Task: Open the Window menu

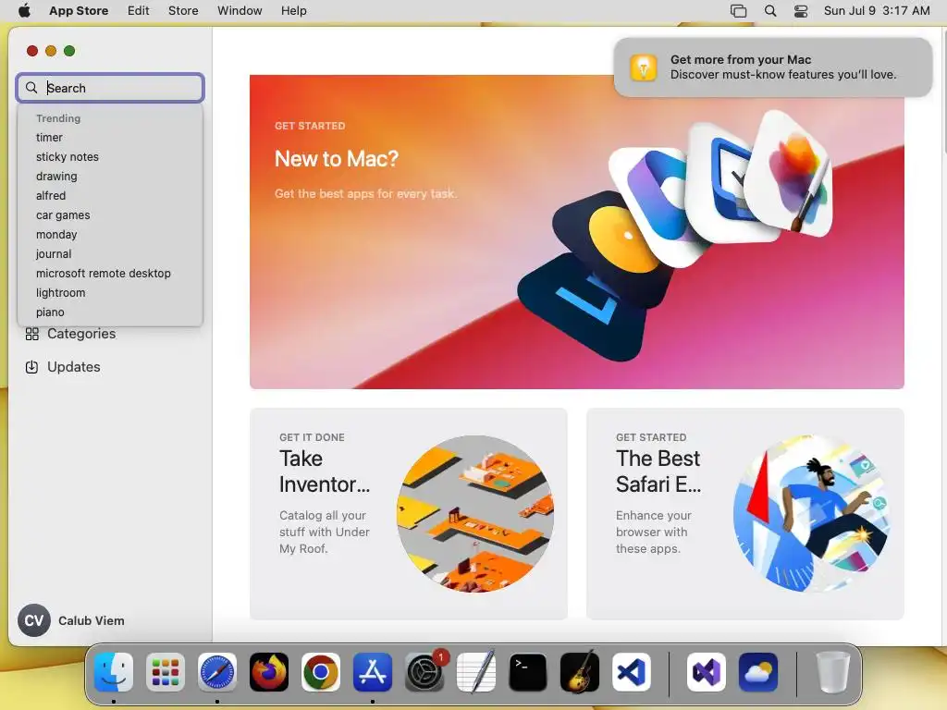Action: pyautogui.click(x=240, y=11)
